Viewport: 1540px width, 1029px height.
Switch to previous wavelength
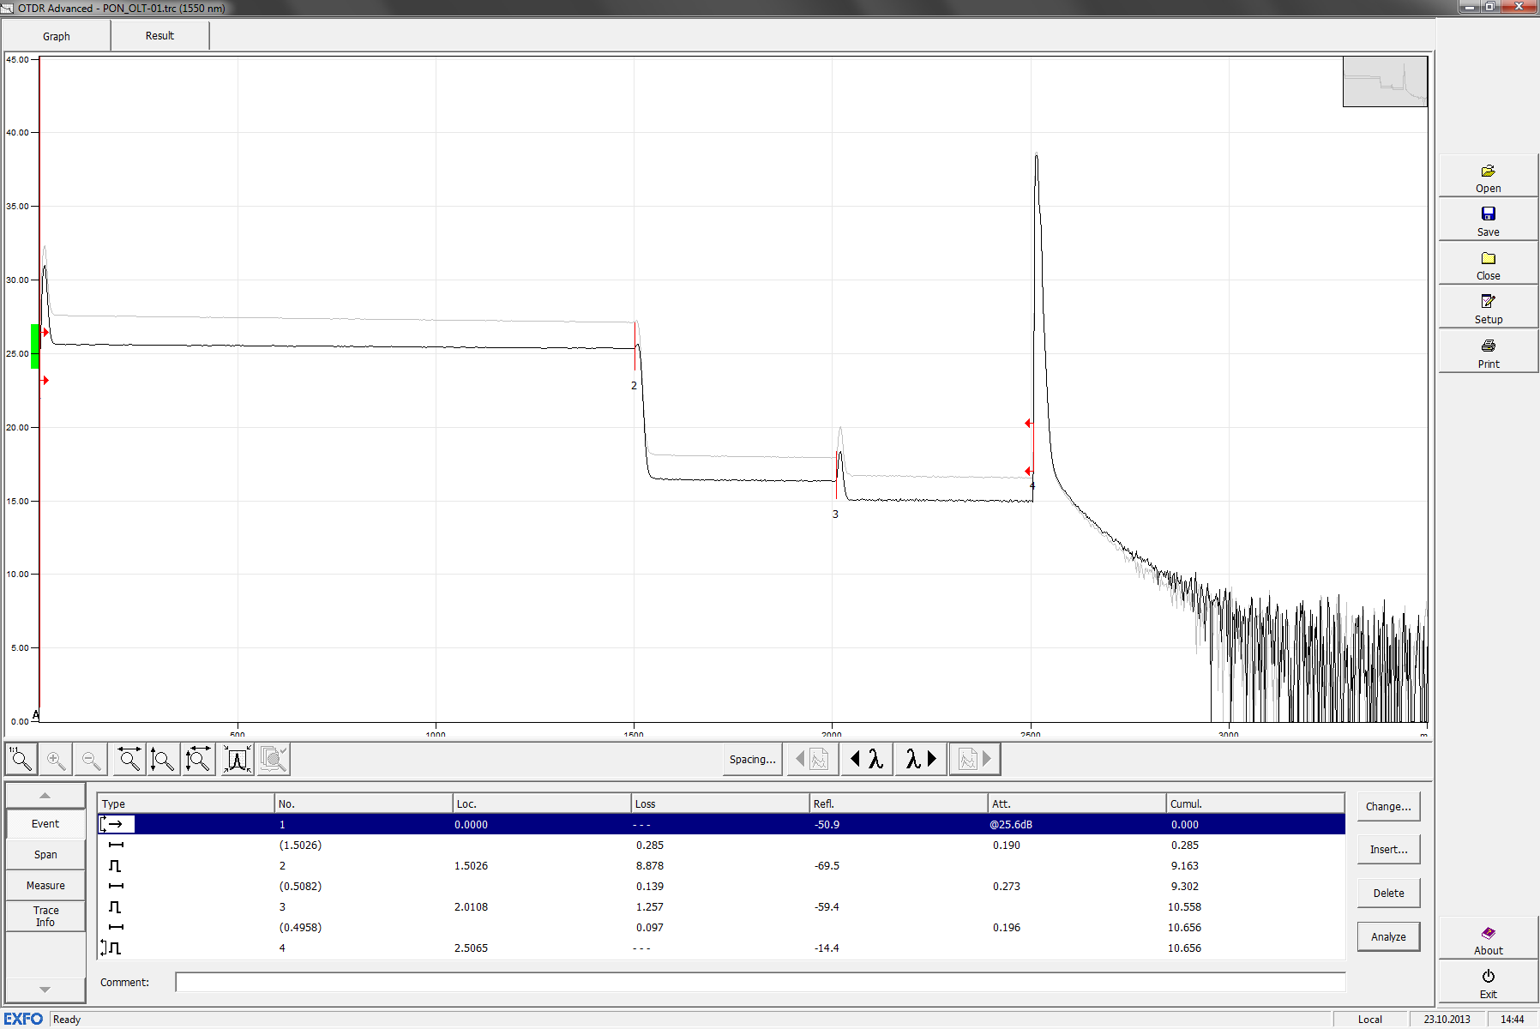867,759
